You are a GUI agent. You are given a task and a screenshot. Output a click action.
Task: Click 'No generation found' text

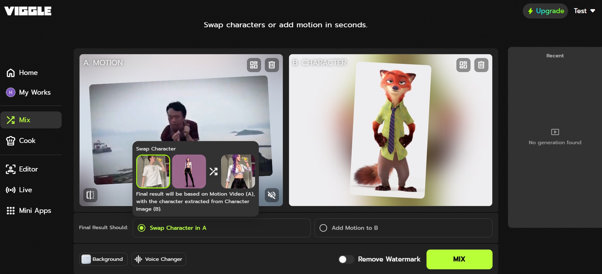tap(555, 143)
